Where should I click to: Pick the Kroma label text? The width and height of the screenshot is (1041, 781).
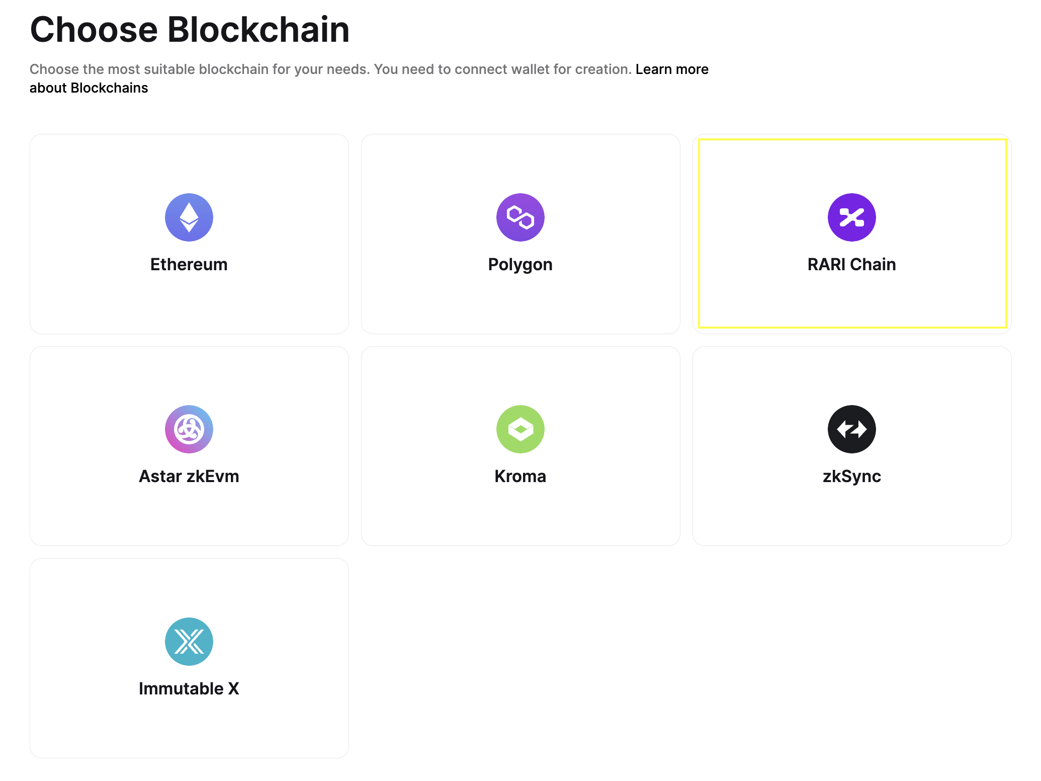pyautogui.click(x=520, y=476)
